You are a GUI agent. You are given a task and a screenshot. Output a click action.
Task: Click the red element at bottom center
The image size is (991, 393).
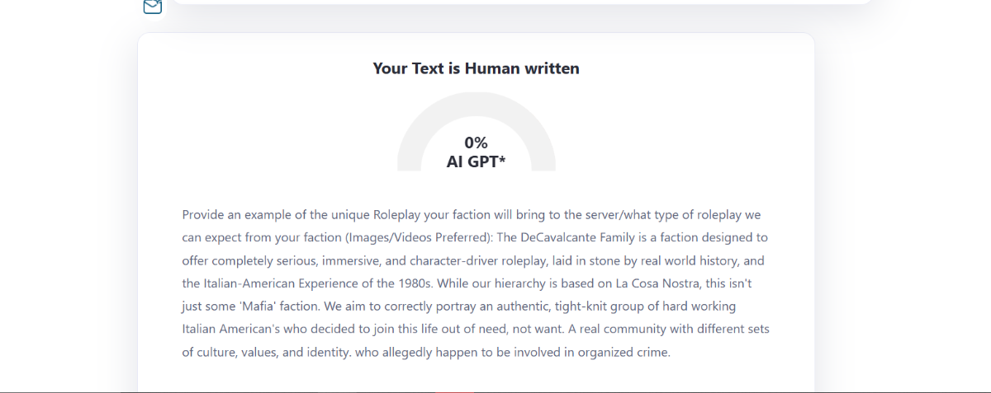(x=454, y=391)
